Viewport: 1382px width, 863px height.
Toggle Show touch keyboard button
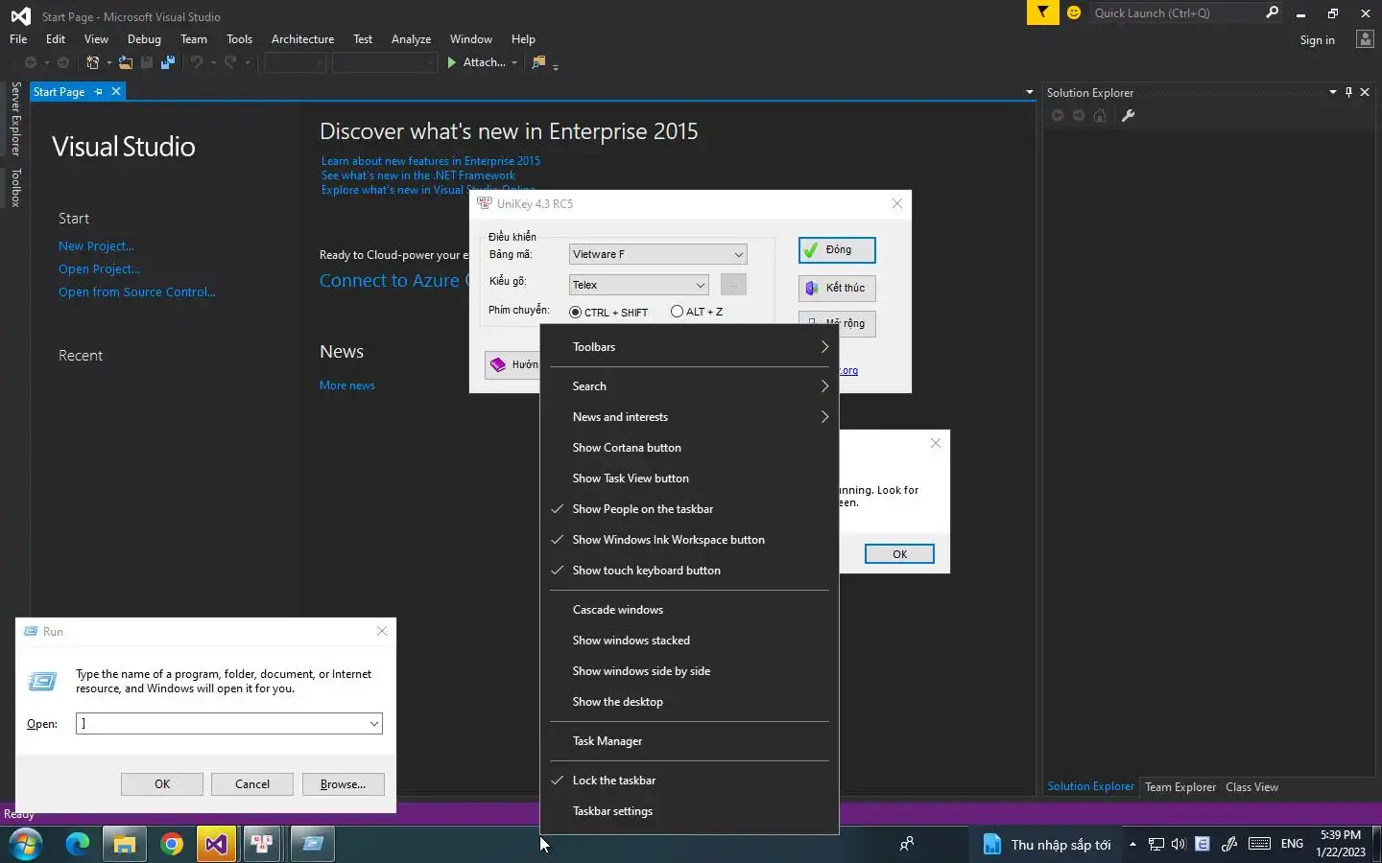click(x=689, y=571)
